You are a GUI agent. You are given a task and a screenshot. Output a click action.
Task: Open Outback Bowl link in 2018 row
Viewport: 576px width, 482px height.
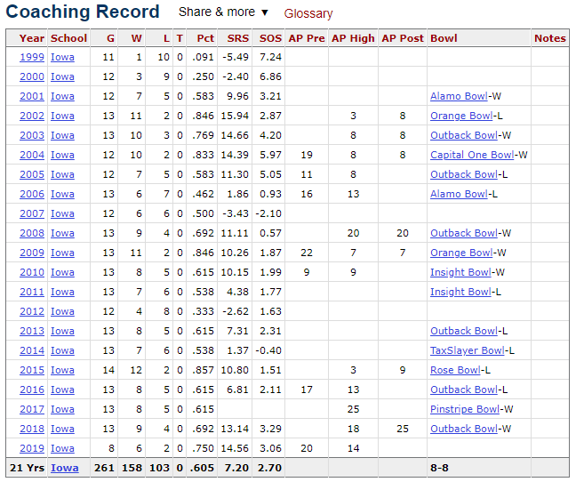click(464, 429)
